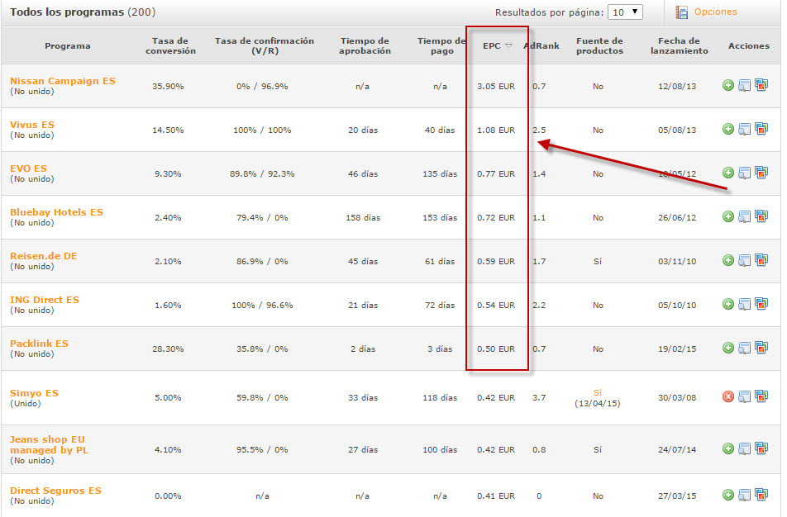787x517 pixels.
Task: View Simyo ES details preview icon
Action: pyautogui.click(x=744, y=396)
